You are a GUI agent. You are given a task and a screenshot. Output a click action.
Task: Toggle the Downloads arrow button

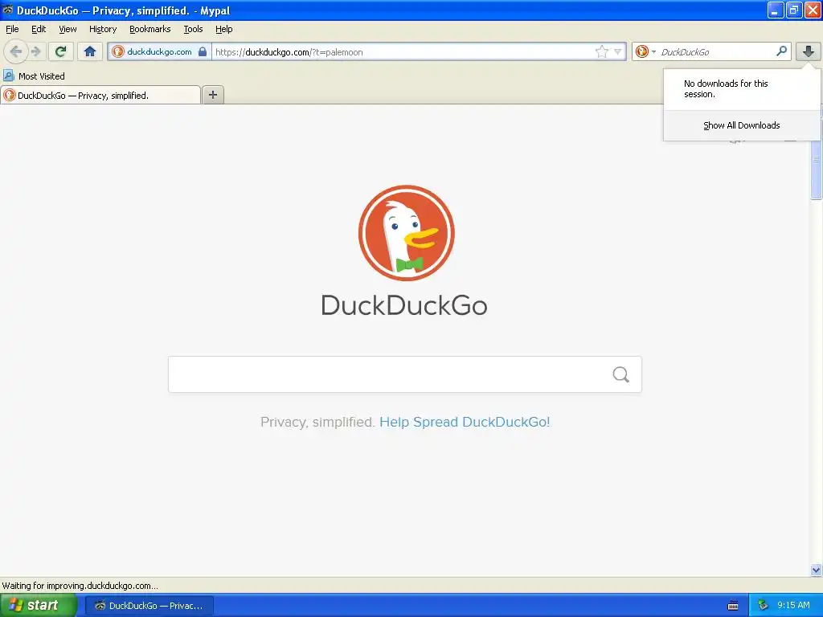pos(809,51)
